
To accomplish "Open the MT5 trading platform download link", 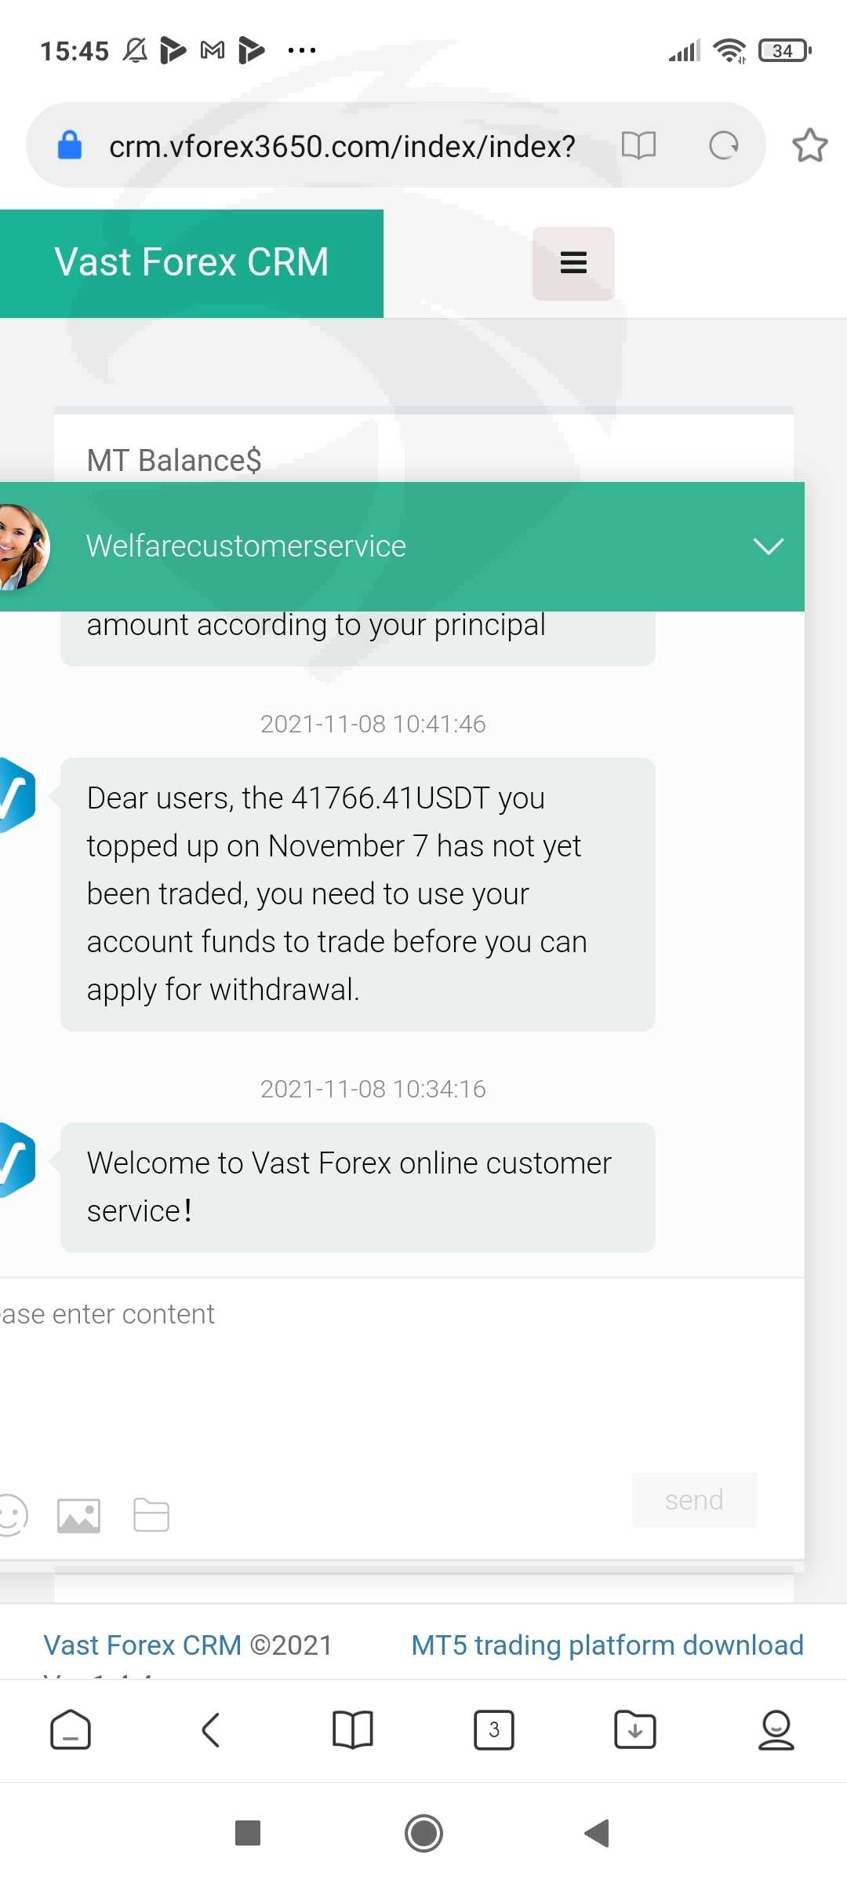I will [607, 1645].
